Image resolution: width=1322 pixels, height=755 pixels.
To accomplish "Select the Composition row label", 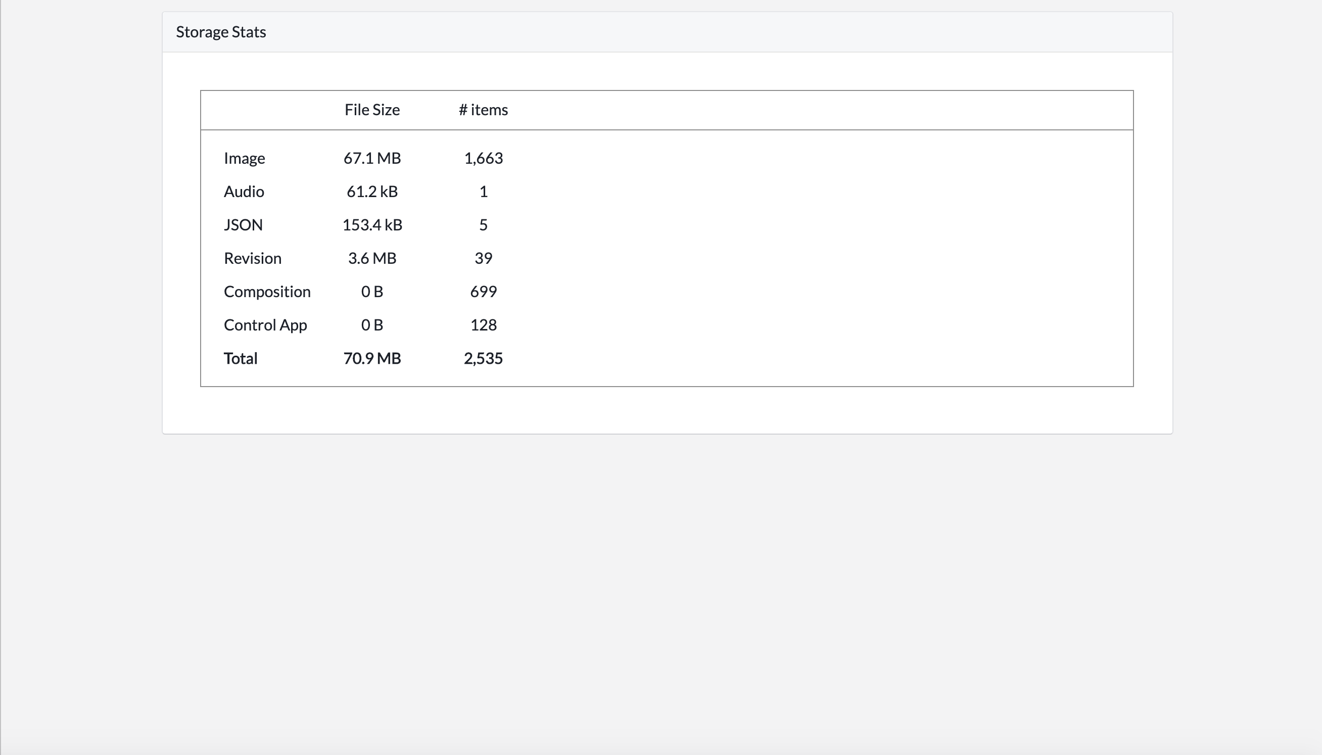I will coord(267,292).
